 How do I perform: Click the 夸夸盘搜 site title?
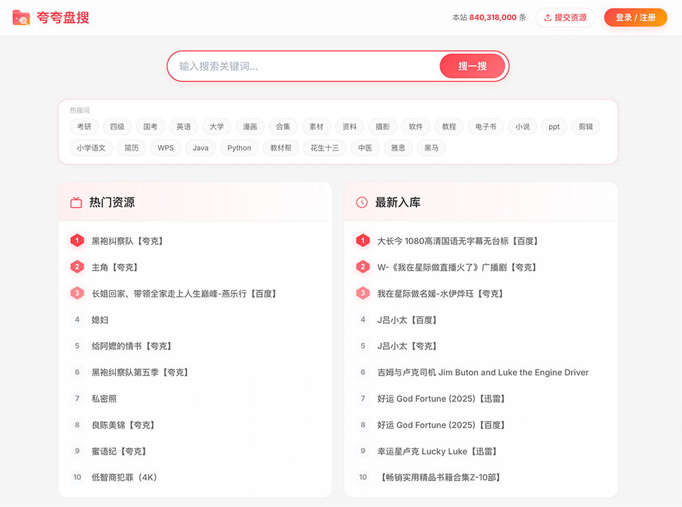(x=63, y=18)
